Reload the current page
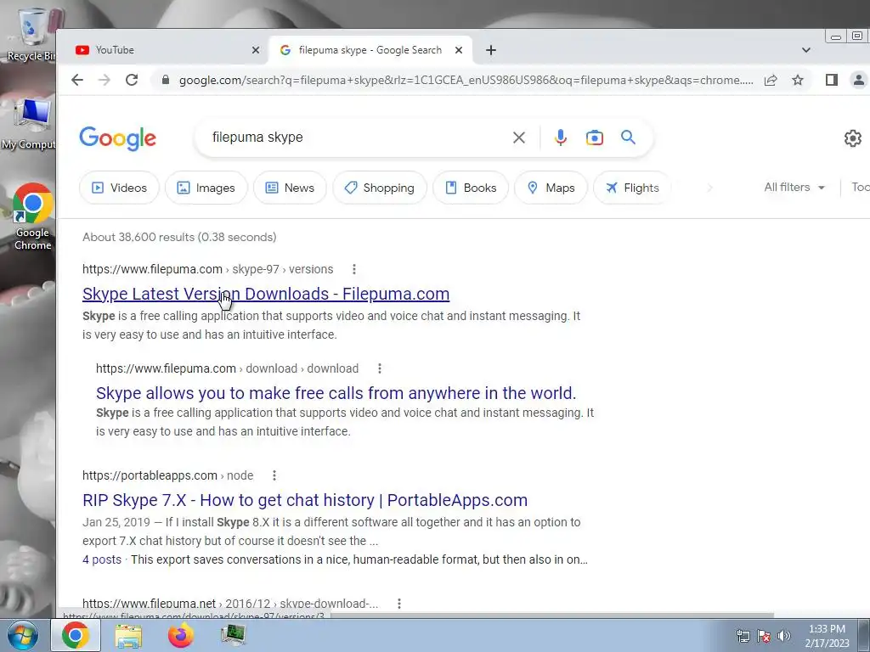This screenshot has height=652, width=870. pyautogui.click(x=132, y=80)
